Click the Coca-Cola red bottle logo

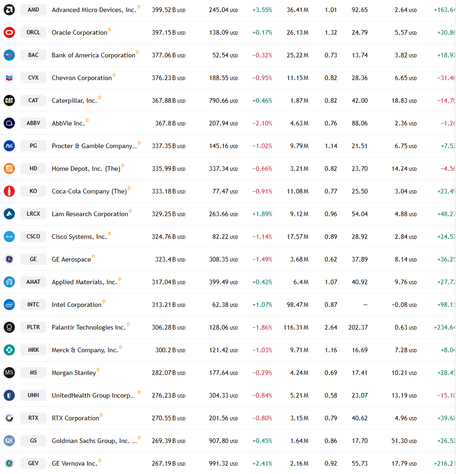(x=9, y=191)
